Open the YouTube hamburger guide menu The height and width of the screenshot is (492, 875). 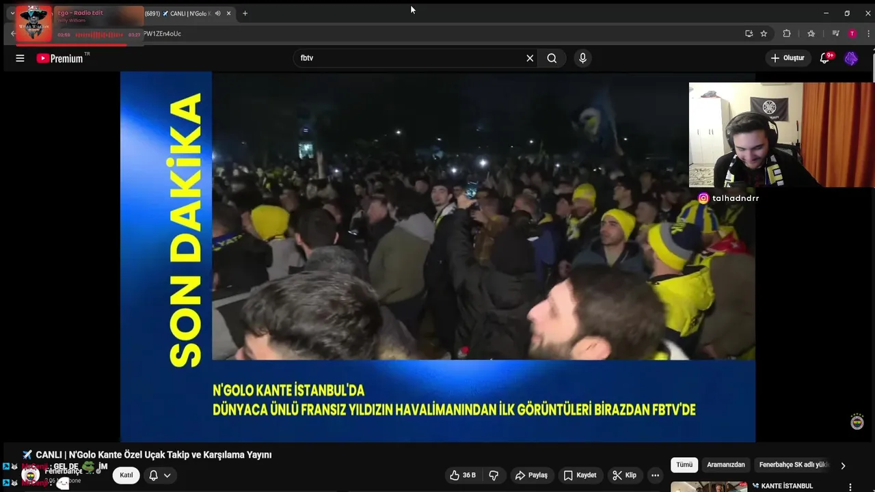point(20,58)
